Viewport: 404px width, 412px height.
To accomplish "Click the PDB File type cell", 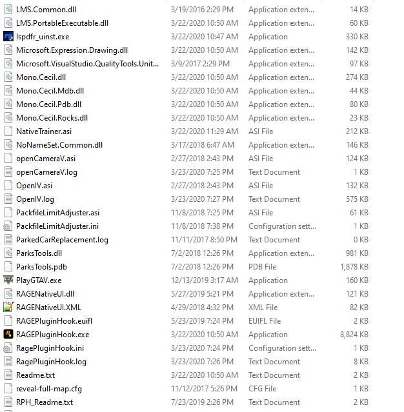I will pyautogui.click(x=262, y=267).
